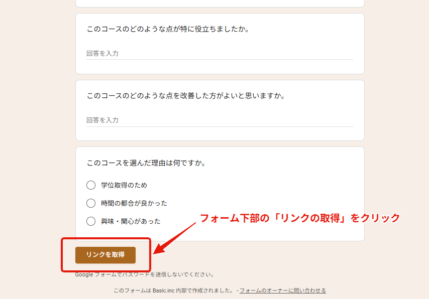
Task: Click the "リンクを取得" button
Action: 105,254
